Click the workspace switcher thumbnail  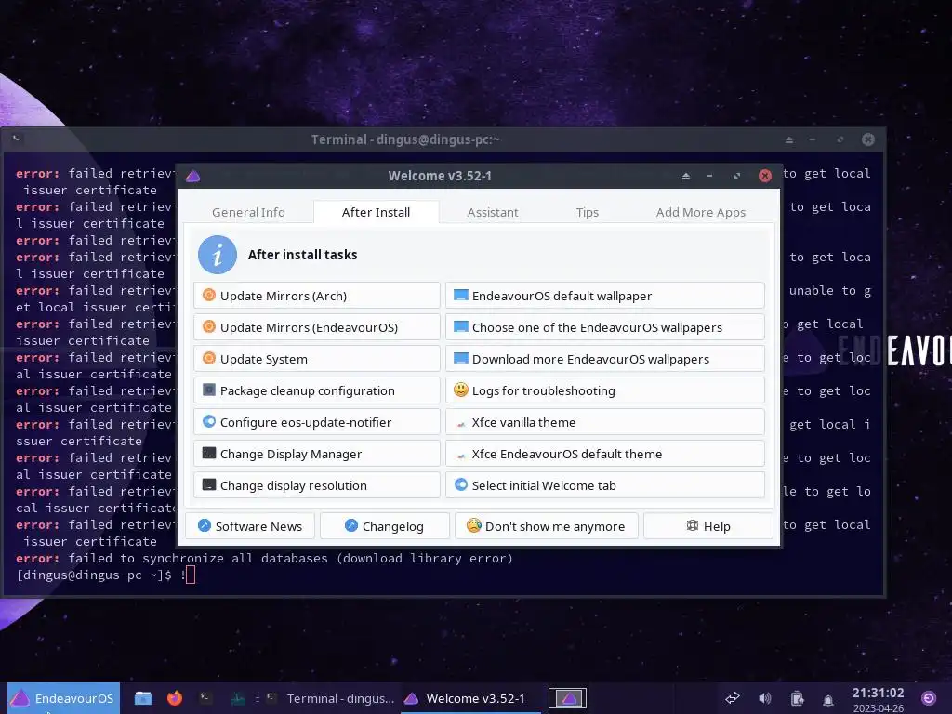coord(568,698)
